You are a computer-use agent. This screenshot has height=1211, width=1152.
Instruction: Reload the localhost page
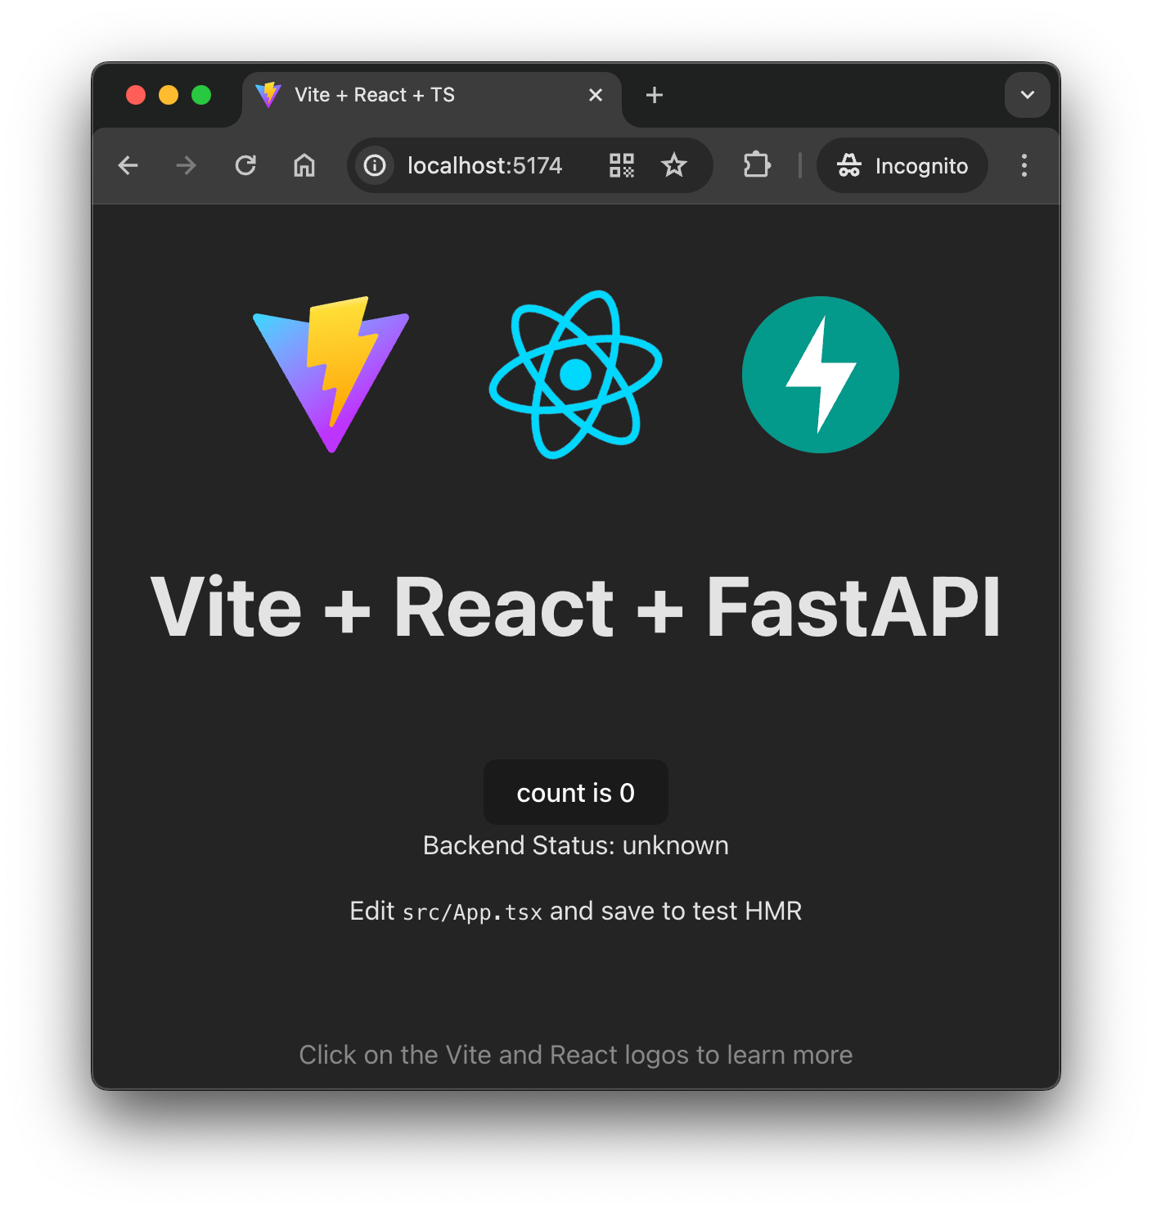[x=245, y=165]
